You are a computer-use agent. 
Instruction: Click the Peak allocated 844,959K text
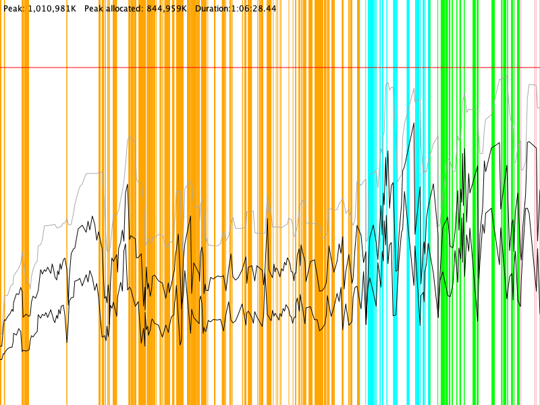[x=135, y=8]
